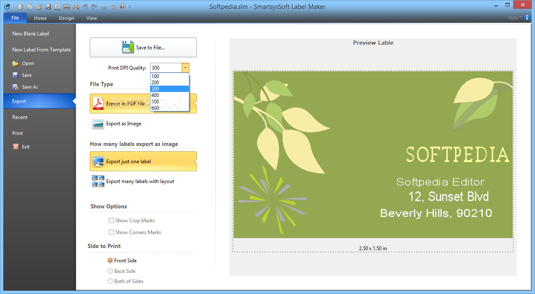The height and width of the screenshot is (294, 535).
Task: Click the redo arrow in quick toolbar
Action: pos(94,7)
